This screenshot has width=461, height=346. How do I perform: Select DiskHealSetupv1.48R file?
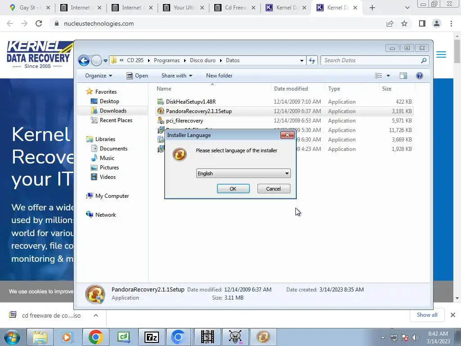click(x=191, y=102)
